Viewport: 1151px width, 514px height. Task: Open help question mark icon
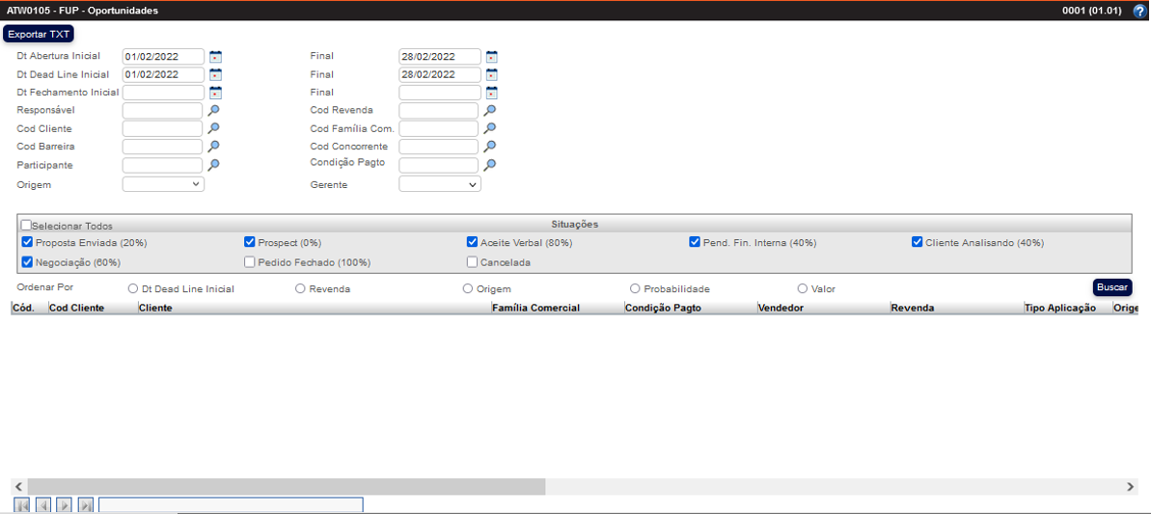(x=1139, y=11)
